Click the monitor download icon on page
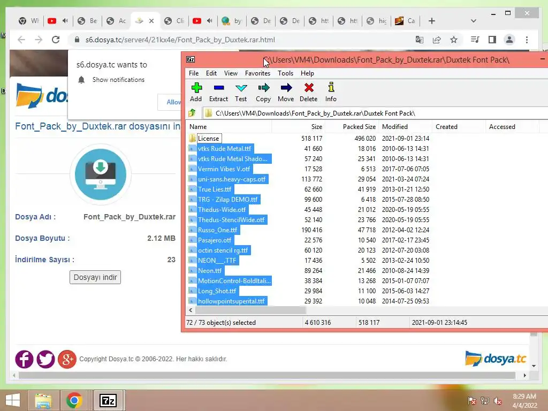Viewport: 548px width, 411px height. pyautogui.click(x=101, y=174)
